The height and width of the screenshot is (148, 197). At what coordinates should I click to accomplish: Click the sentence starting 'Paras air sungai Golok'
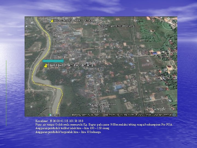[104, 125]
